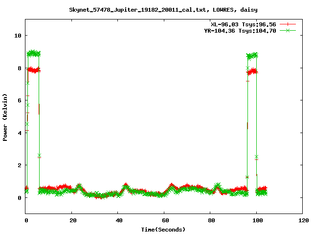Click the y-axis tick label 10
313x234 pixels.
click(x=18, y=36)
